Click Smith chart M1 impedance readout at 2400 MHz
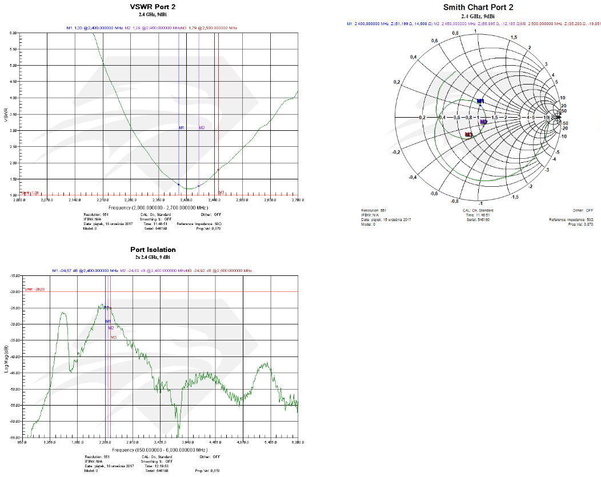This screenshot has height=477, width=601. [x=390, y=24]
